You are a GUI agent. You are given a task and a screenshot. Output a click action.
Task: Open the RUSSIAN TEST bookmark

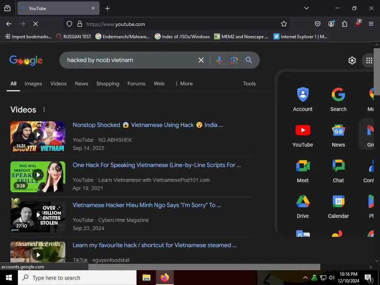pyautogui.click(x=74, y=37)
